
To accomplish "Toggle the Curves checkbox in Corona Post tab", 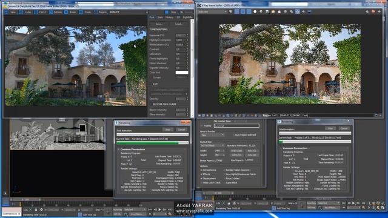I will click(x=151, y=78).
